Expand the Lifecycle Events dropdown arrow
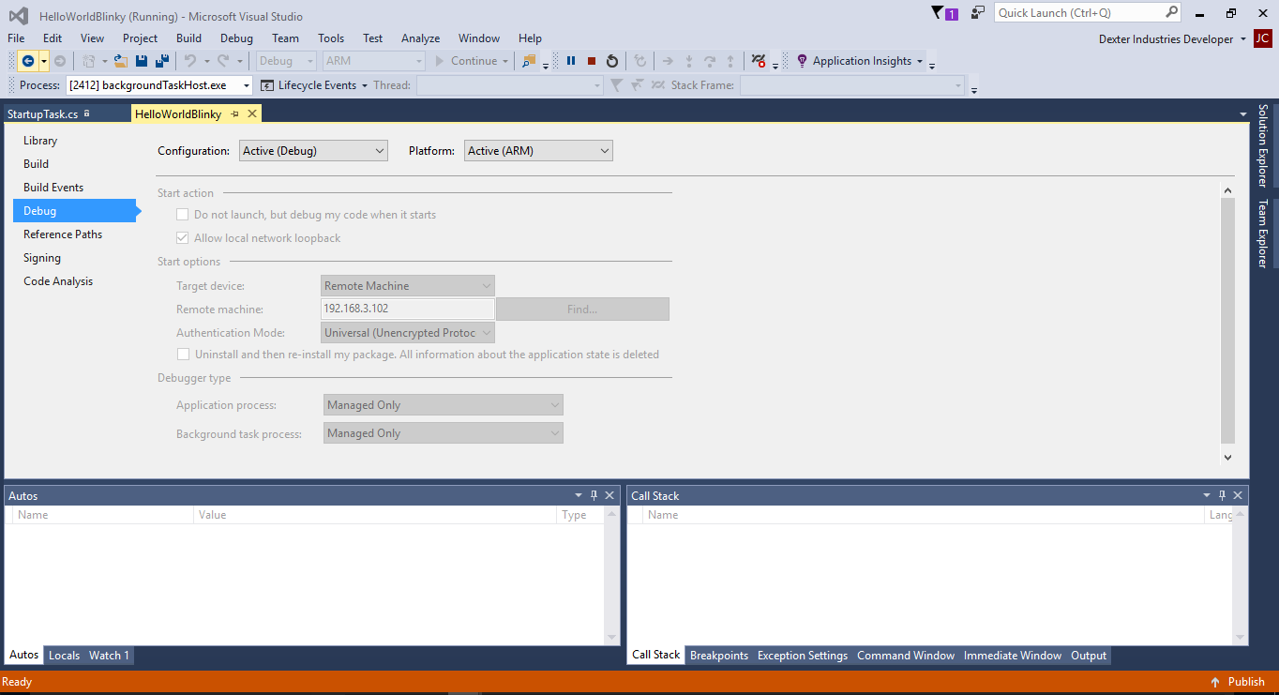The width and height of the screenshot is (1279, 695). tap(365, 86)
